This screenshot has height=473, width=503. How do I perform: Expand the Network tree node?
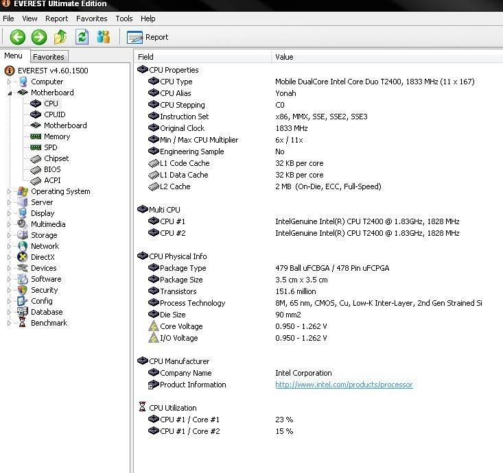10,246
